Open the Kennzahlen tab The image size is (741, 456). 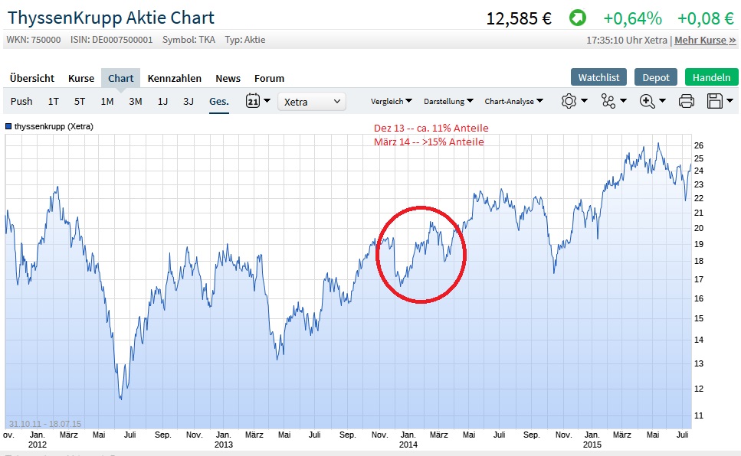(175, 78)
